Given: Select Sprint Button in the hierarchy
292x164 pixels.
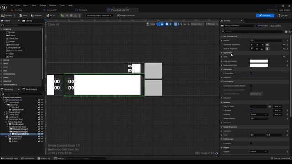Looking at the screenshot, I should click(x=17, y=110).
